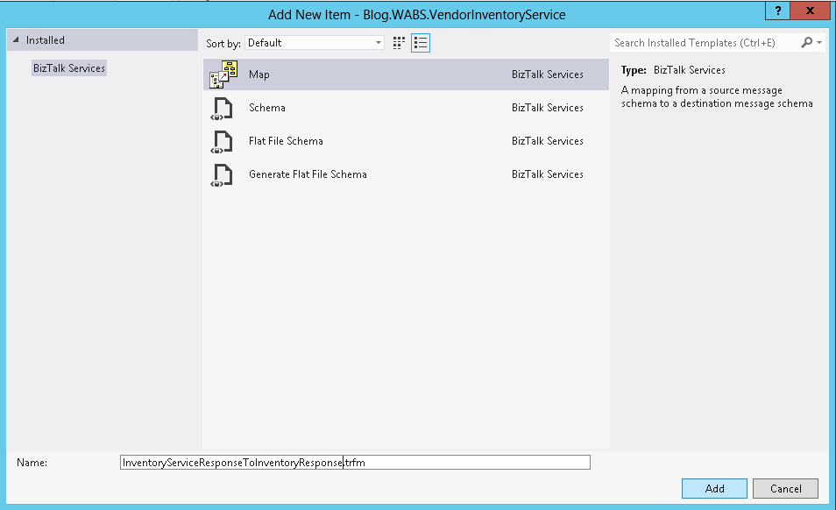Click the Generate Flat File Schema icon

(x=222, y=174)
